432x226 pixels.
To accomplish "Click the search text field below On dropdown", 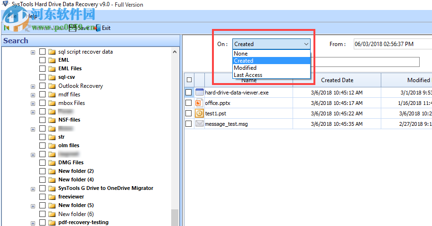I will click(x=365, y=62).
